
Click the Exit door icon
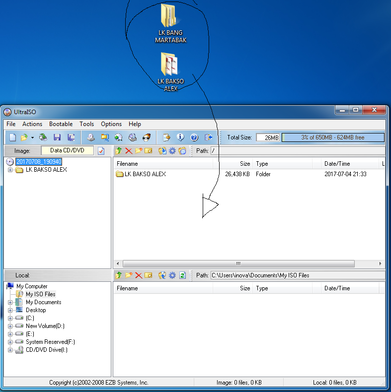pyautogui.click(x=208, y=137)
